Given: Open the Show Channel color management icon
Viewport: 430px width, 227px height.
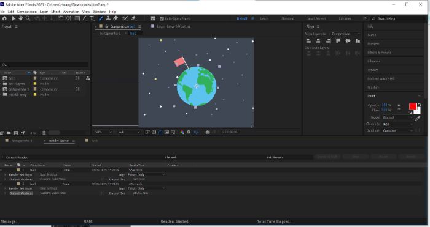Looking at the screenshot, I should point(182,132).
